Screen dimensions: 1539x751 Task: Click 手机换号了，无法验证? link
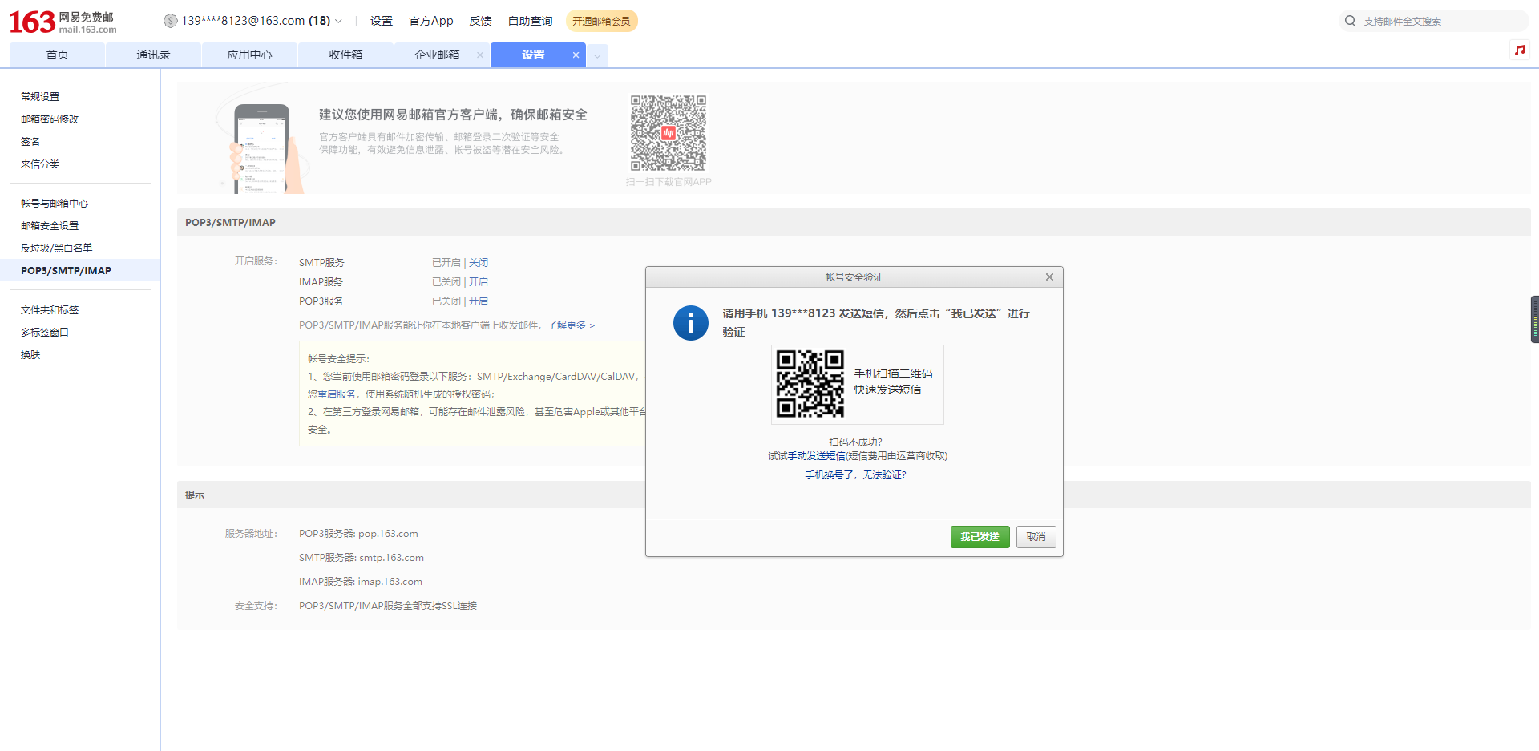tap(855, 475)
